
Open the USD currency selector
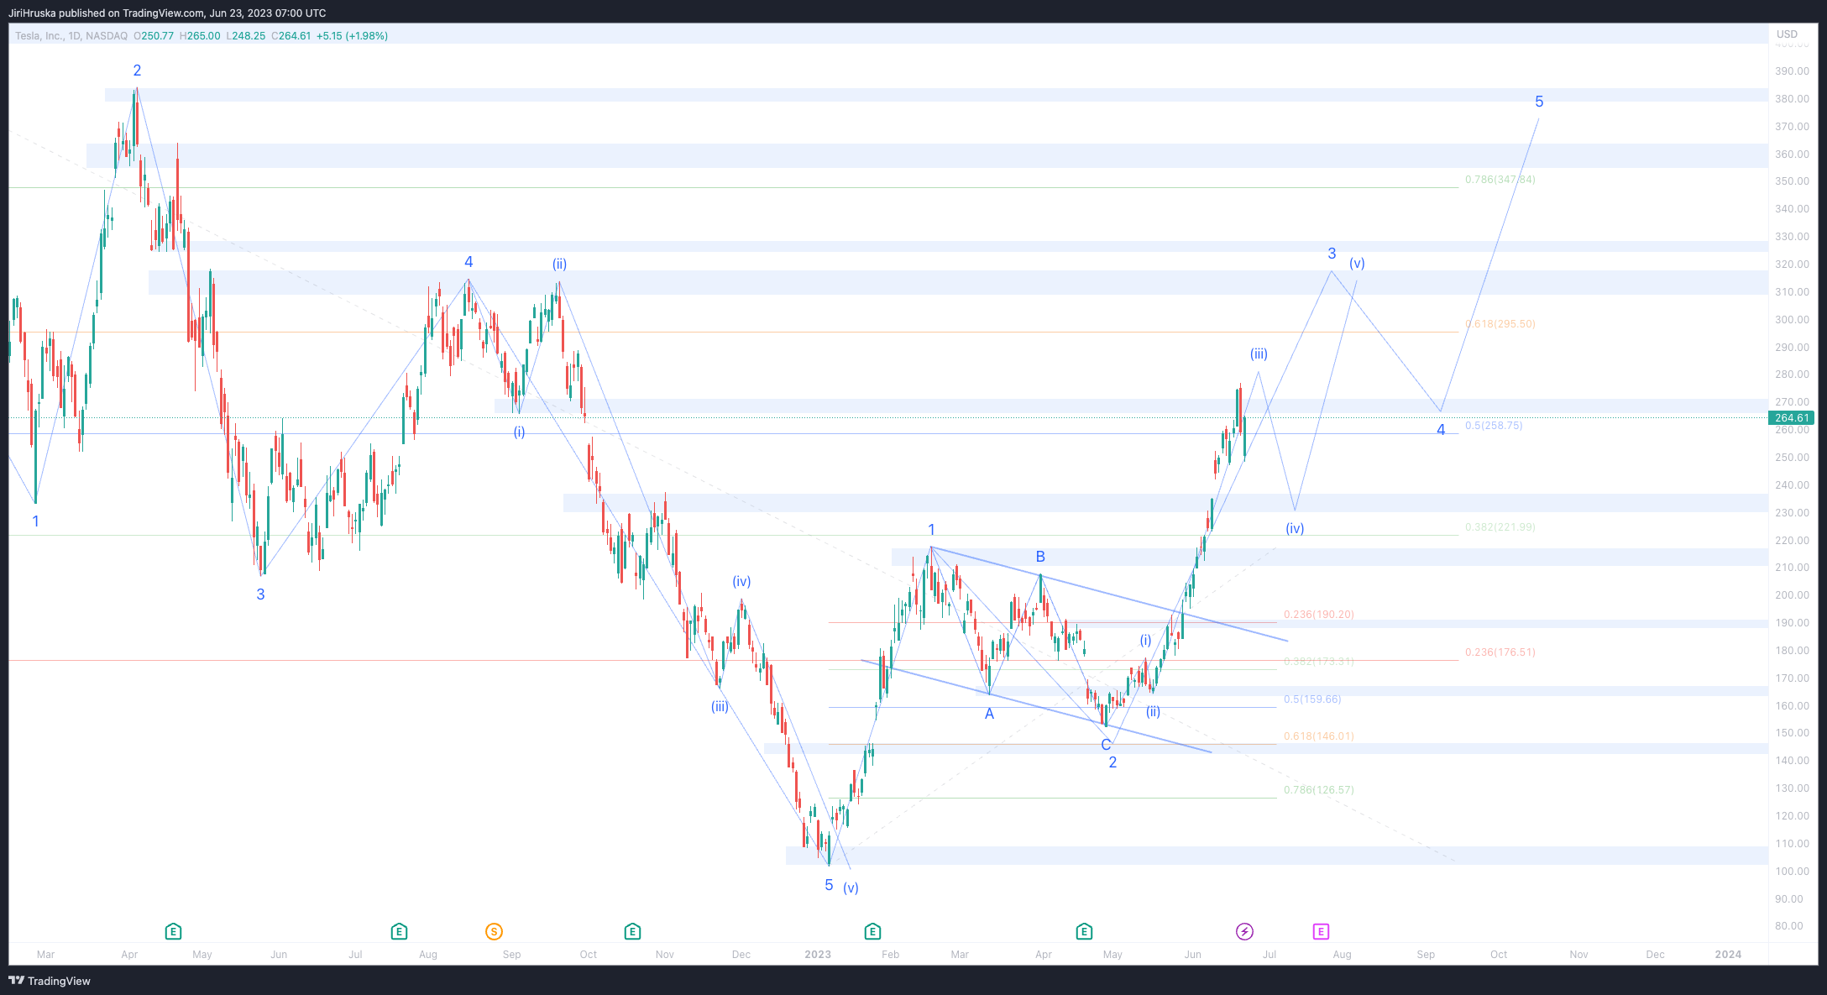tap(1787, 34)
